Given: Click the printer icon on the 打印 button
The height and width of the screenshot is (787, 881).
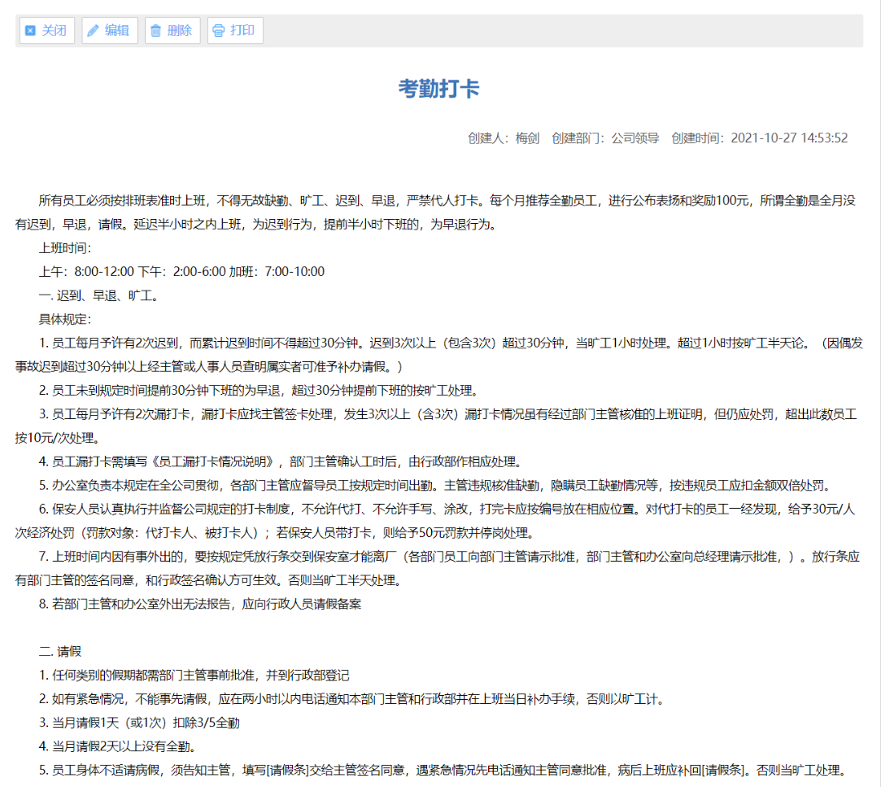Looking at the screenshot, I should coord(217,30).
